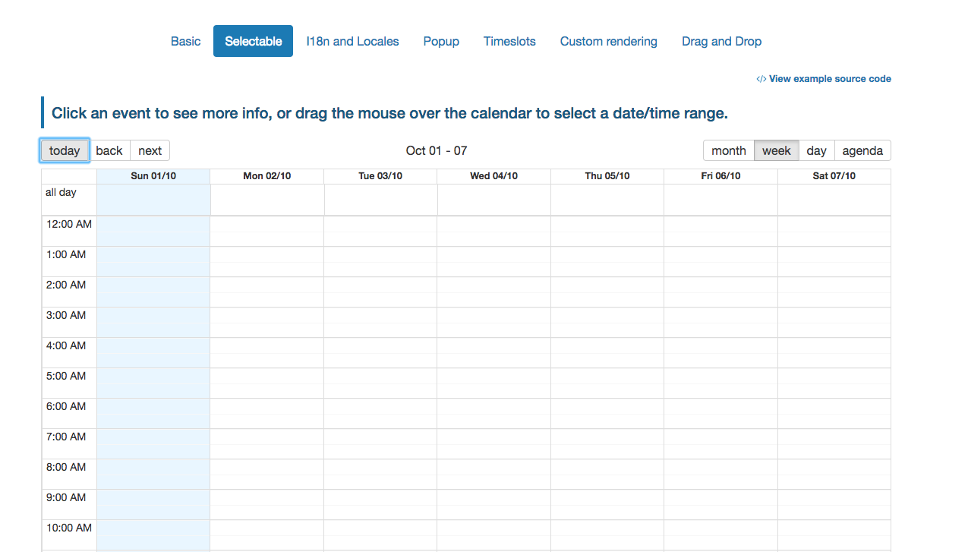Screen dimensions: 968x552
Task: Open Tue 03/10 column header
Action: [x=380, y=176]
